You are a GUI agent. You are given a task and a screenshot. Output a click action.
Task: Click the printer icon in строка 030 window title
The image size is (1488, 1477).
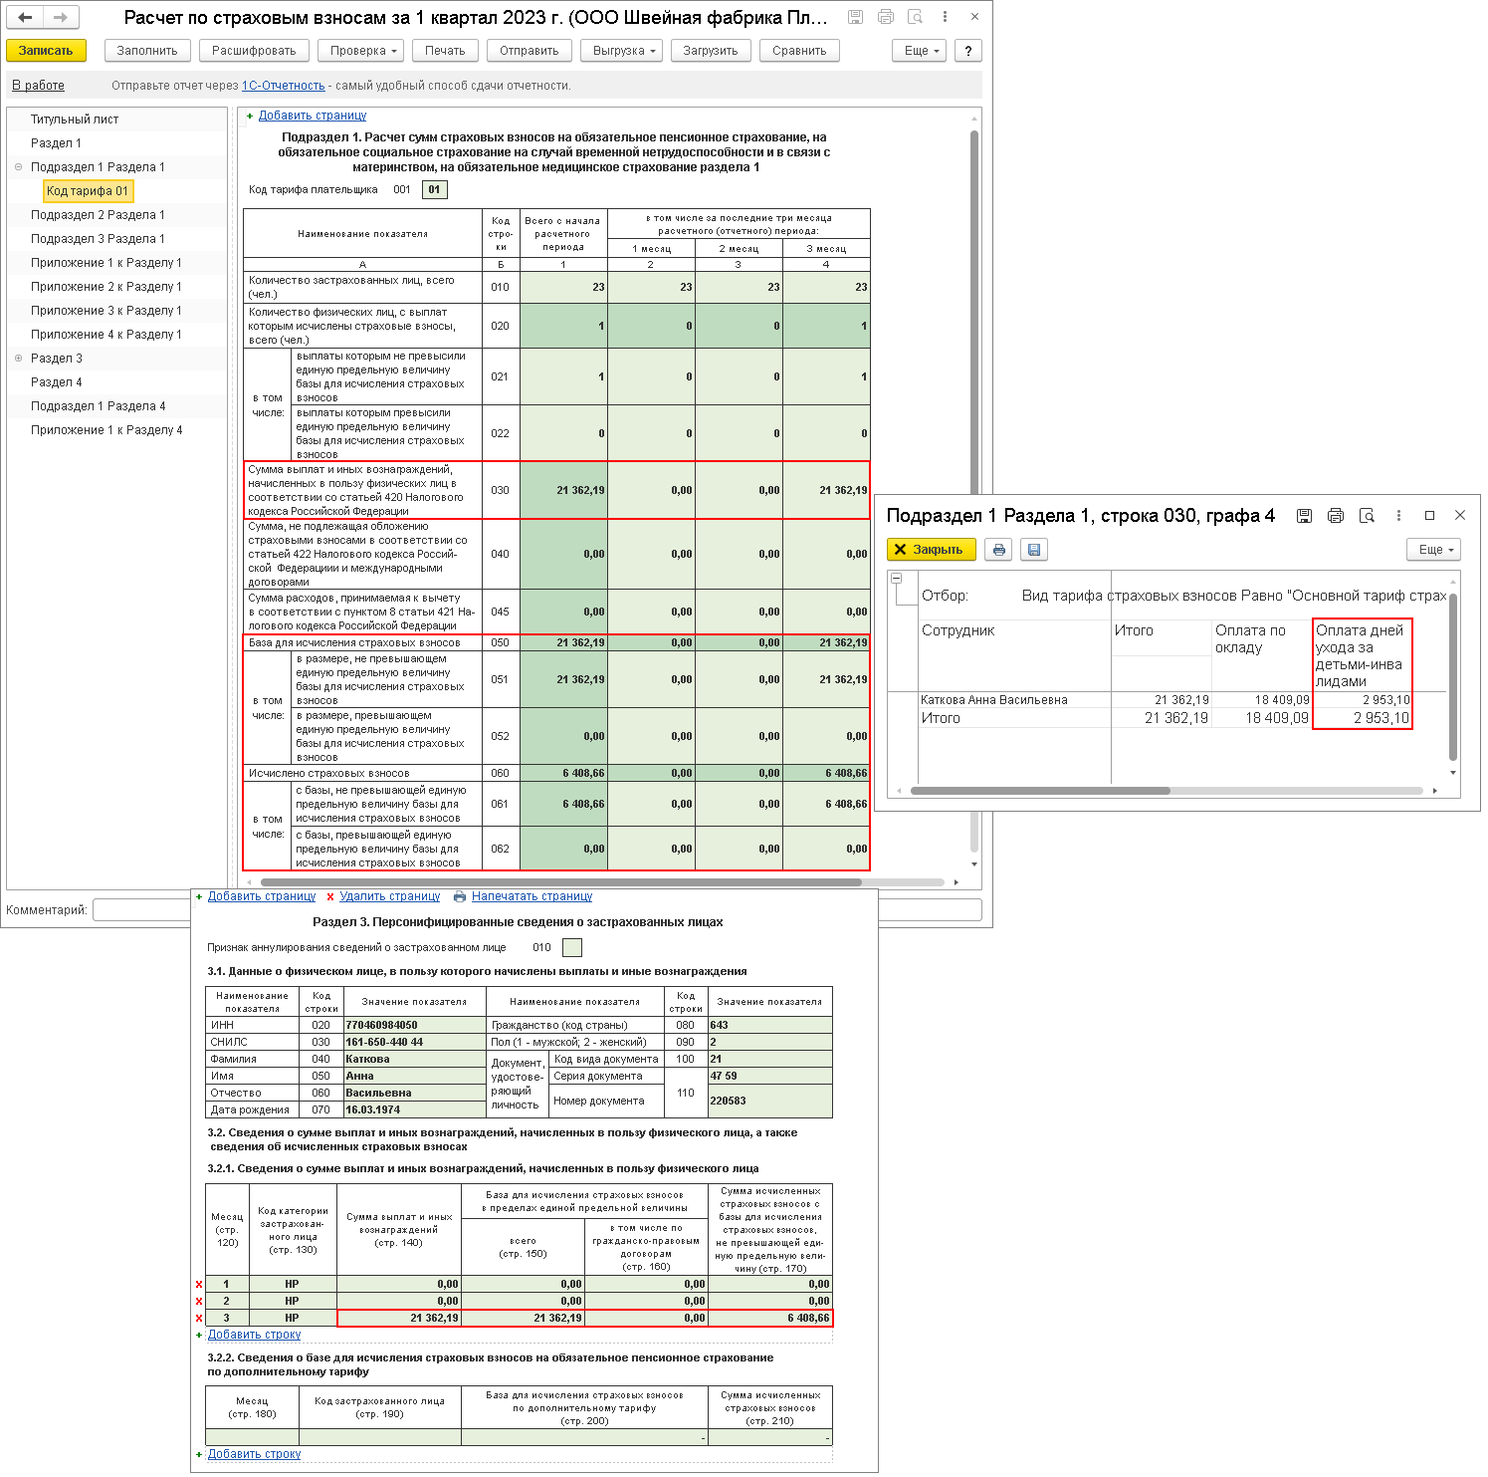point(1336,515)
